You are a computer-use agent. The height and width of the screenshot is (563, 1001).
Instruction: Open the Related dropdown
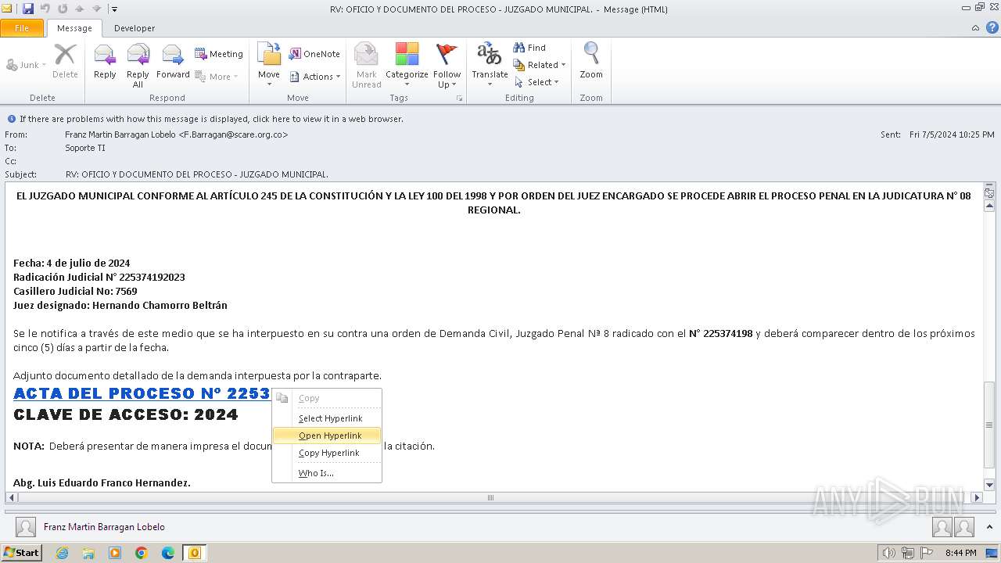click(540, 65)
